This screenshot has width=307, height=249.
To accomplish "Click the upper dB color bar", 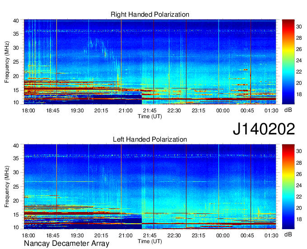I will click(x=288, y=62).
